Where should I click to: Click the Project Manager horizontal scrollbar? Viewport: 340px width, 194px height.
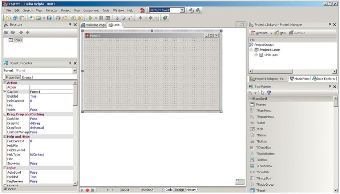[292, 71]
